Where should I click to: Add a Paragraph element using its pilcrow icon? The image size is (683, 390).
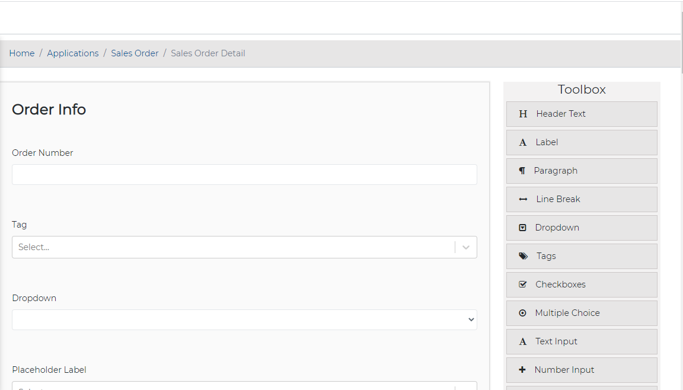tap(522, 171)
